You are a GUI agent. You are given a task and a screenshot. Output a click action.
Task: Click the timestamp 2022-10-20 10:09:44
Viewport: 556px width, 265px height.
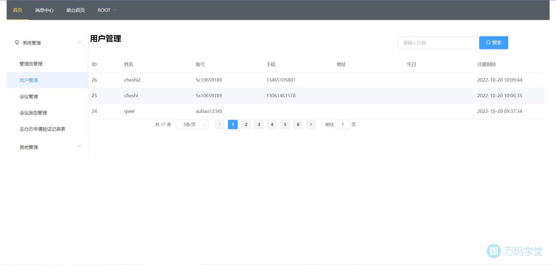[x=500, y=80]
